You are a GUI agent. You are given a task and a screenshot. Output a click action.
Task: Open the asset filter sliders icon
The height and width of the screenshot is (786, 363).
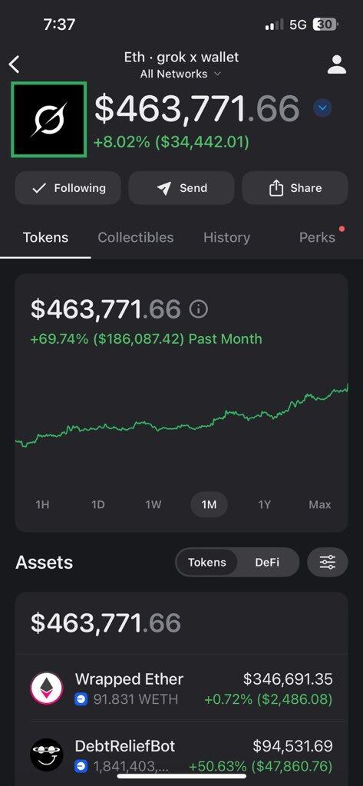[x=328, y=562]
